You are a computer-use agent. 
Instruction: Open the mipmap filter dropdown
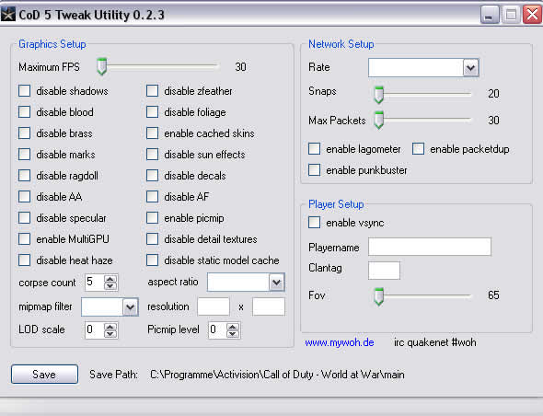130,306
